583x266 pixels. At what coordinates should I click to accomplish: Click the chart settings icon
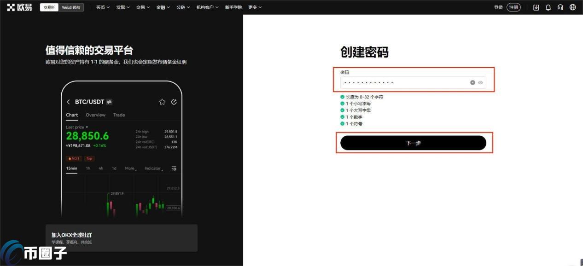(x=174, y=168)
